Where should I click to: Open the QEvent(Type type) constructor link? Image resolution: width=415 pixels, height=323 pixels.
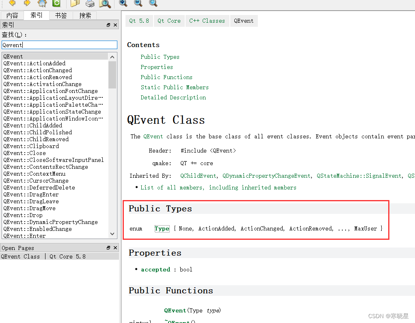[175, 310]
